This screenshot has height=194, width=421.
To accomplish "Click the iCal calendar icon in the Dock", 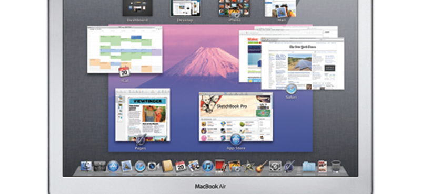I will [x=181, y=166].
